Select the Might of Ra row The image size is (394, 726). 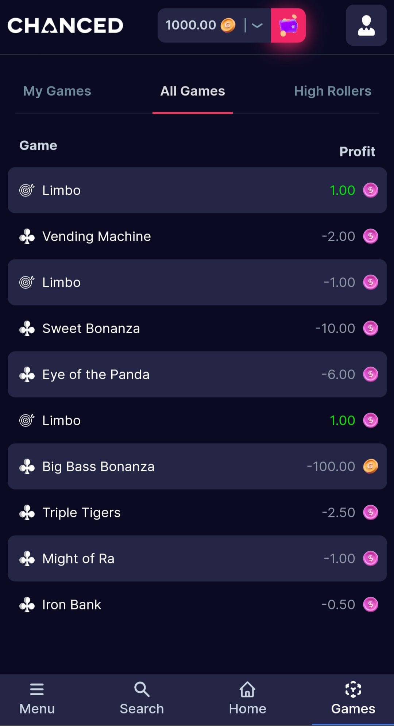(x=197, y=559)
